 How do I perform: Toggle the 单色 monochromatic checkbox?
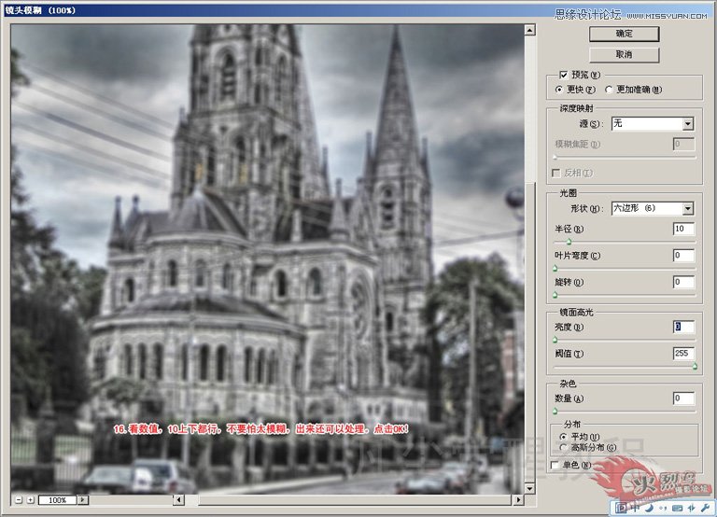pyautogui.click(x=555, y=465)
